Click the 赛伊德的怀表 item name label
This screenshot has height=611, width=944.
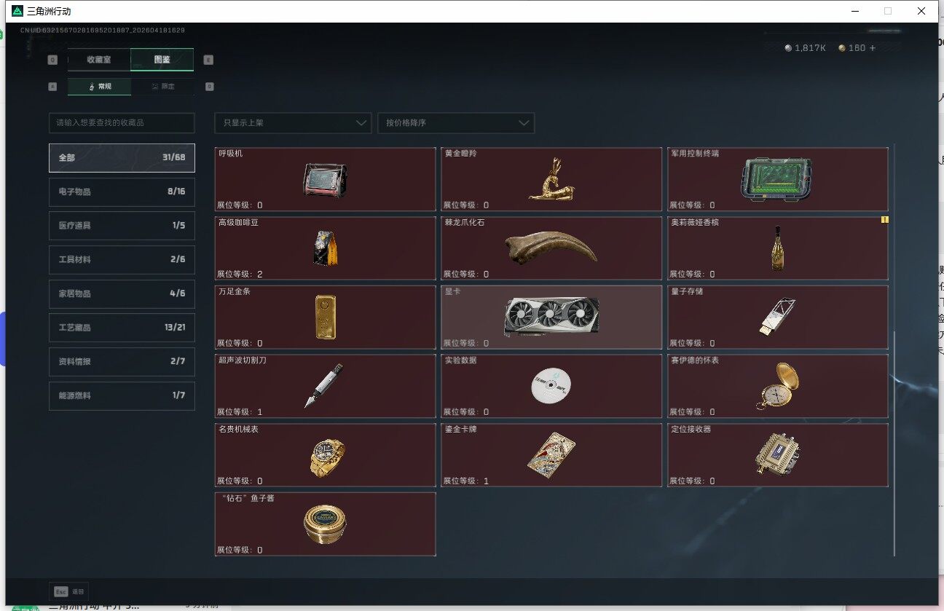[x=695, y=360]
